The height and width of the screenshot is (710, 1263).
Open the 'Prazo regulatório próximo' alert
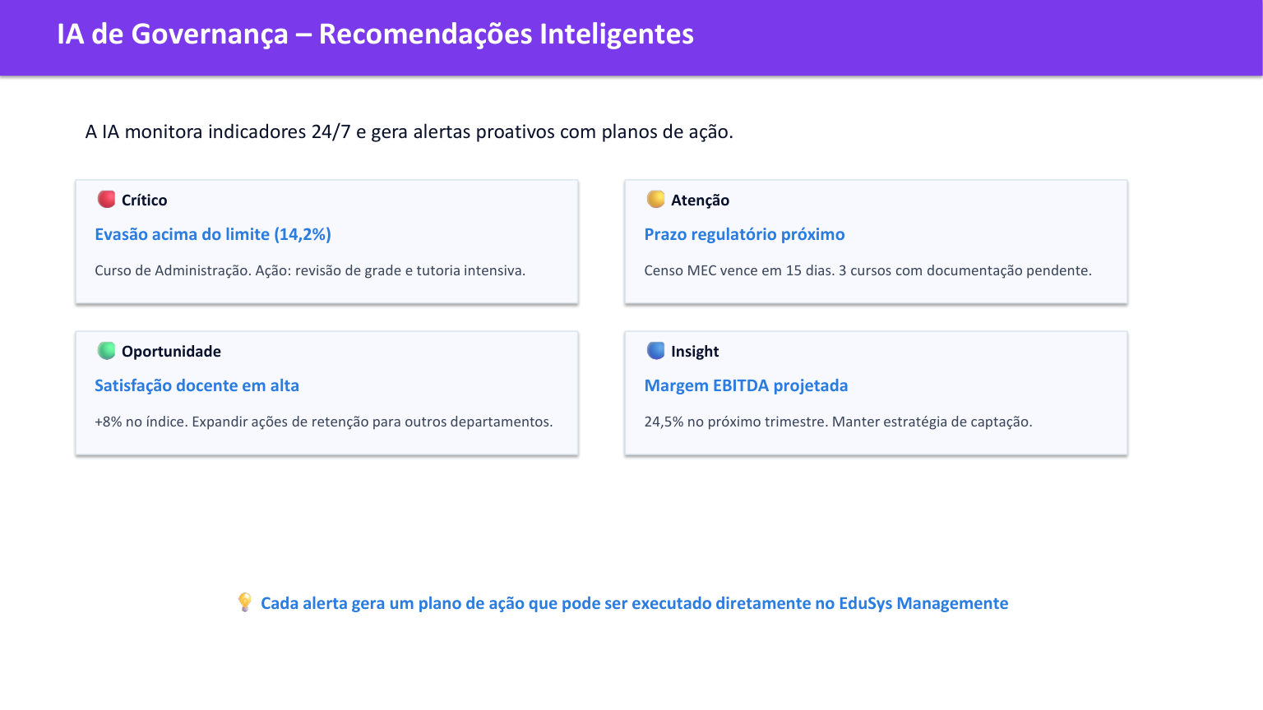point(744,234)
